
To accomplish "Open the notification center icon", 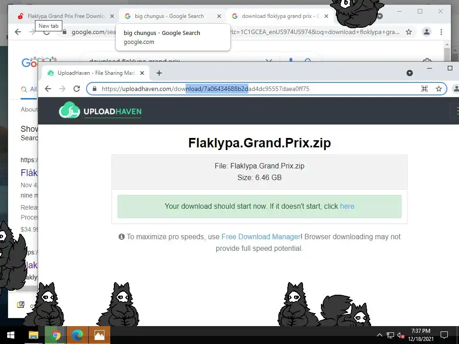I will click(444, 335).
